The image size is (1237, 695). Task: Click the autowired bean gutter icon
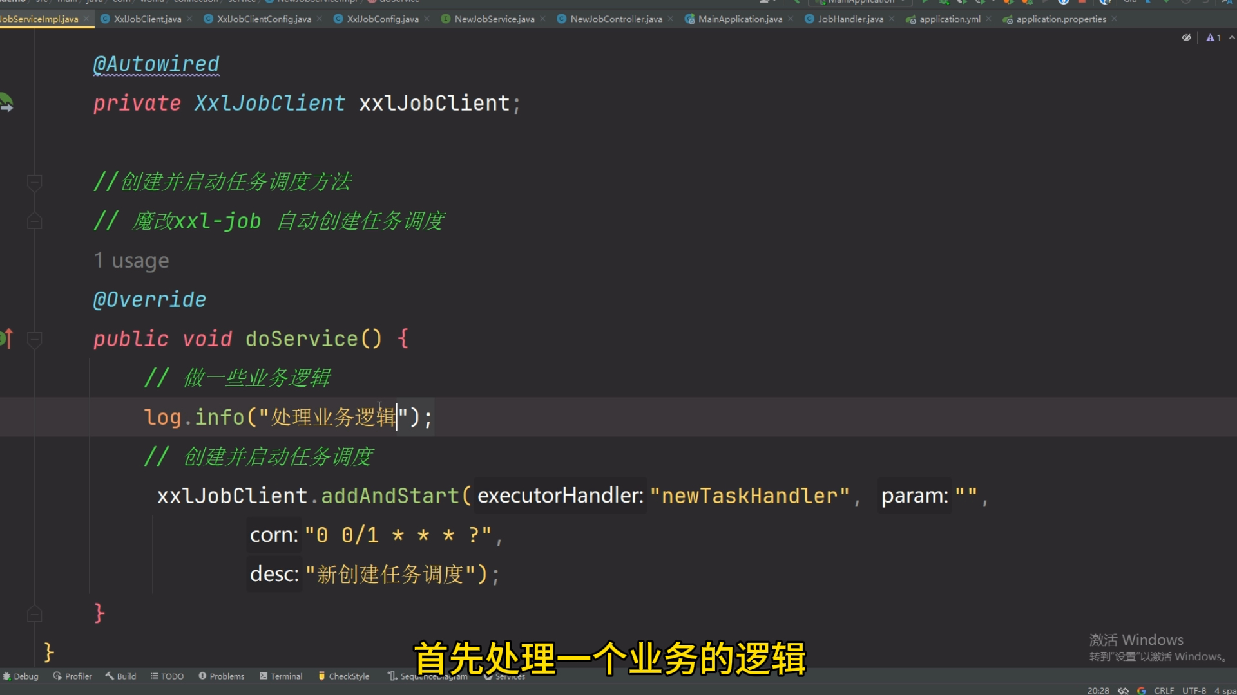(6, 103)
